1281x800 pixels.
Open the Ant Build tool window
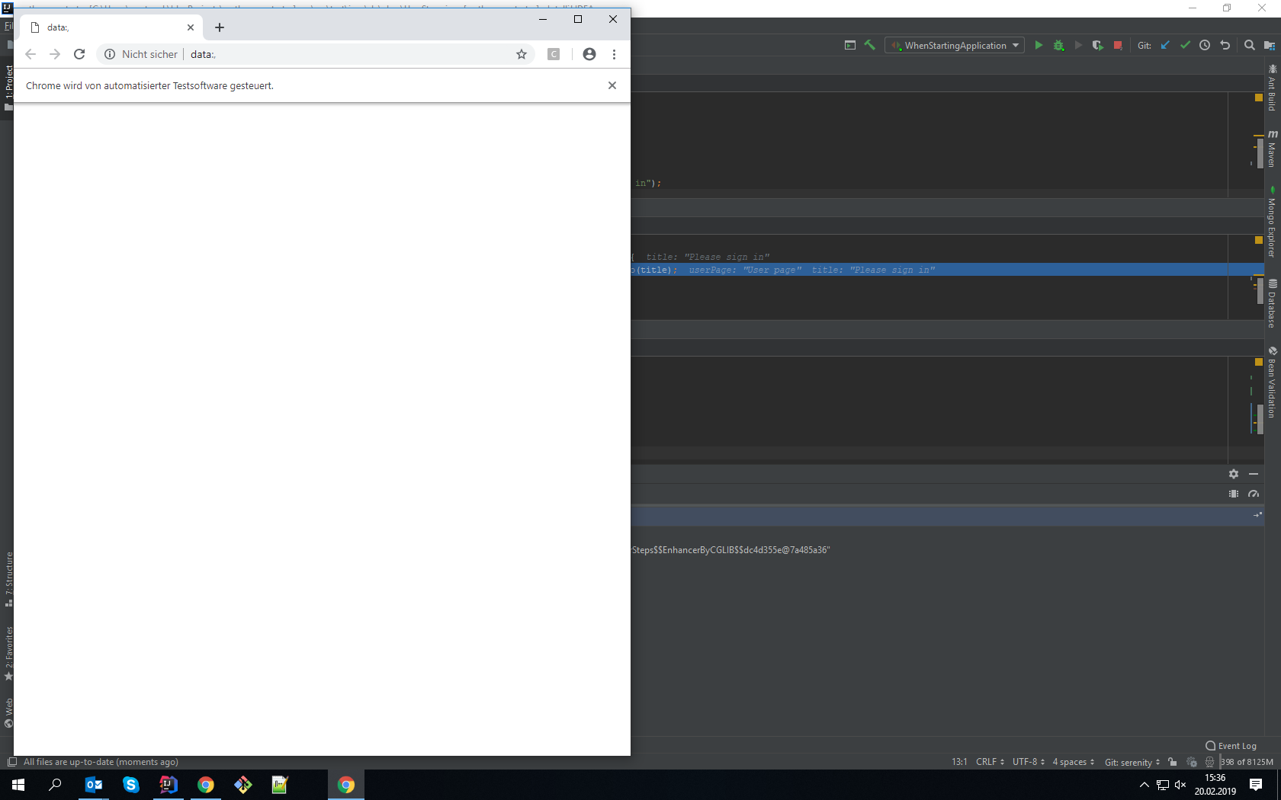tap(1272, 88)
